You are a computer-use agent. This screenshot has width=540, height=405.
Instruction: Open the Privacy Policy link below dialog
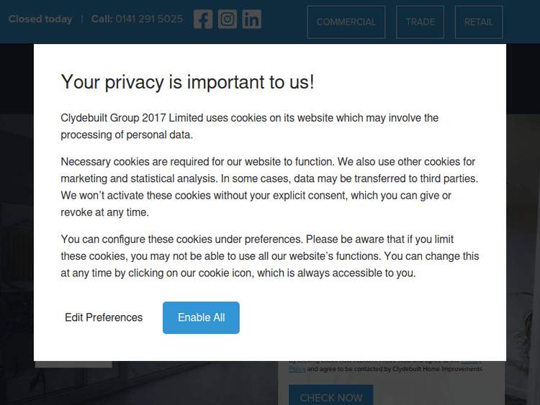pos(297,369)
